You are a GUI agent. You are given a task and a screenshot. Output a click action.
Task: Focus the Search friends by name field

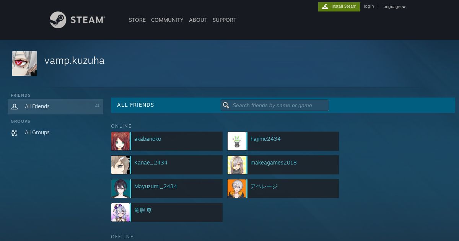[x=275, y=105]
